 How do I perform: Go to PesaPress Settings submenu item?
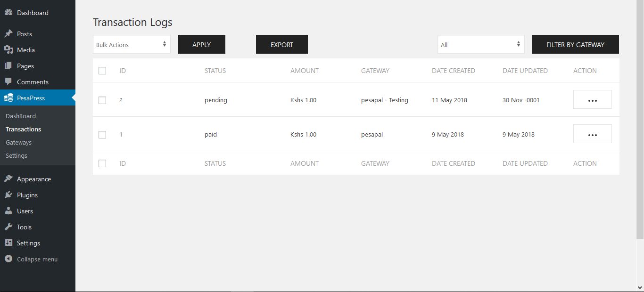pos(17,155)
